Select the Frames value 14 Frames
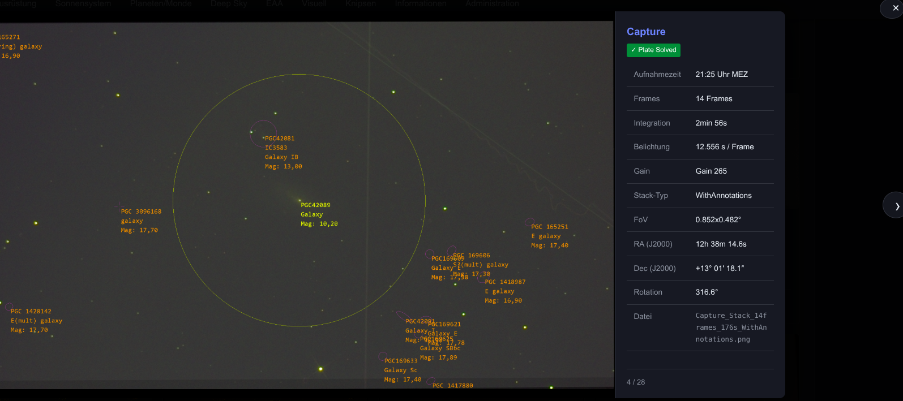The height and width of the screenshot is (401, 903). [714, 98]
